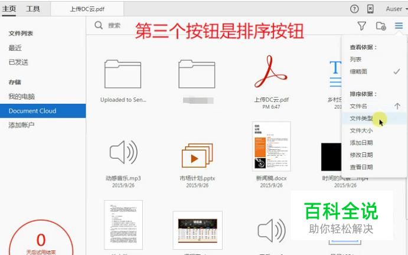Screen dimensions: 408x255
Task: Sort by 修改日期
Action: [x=361, y=155]
